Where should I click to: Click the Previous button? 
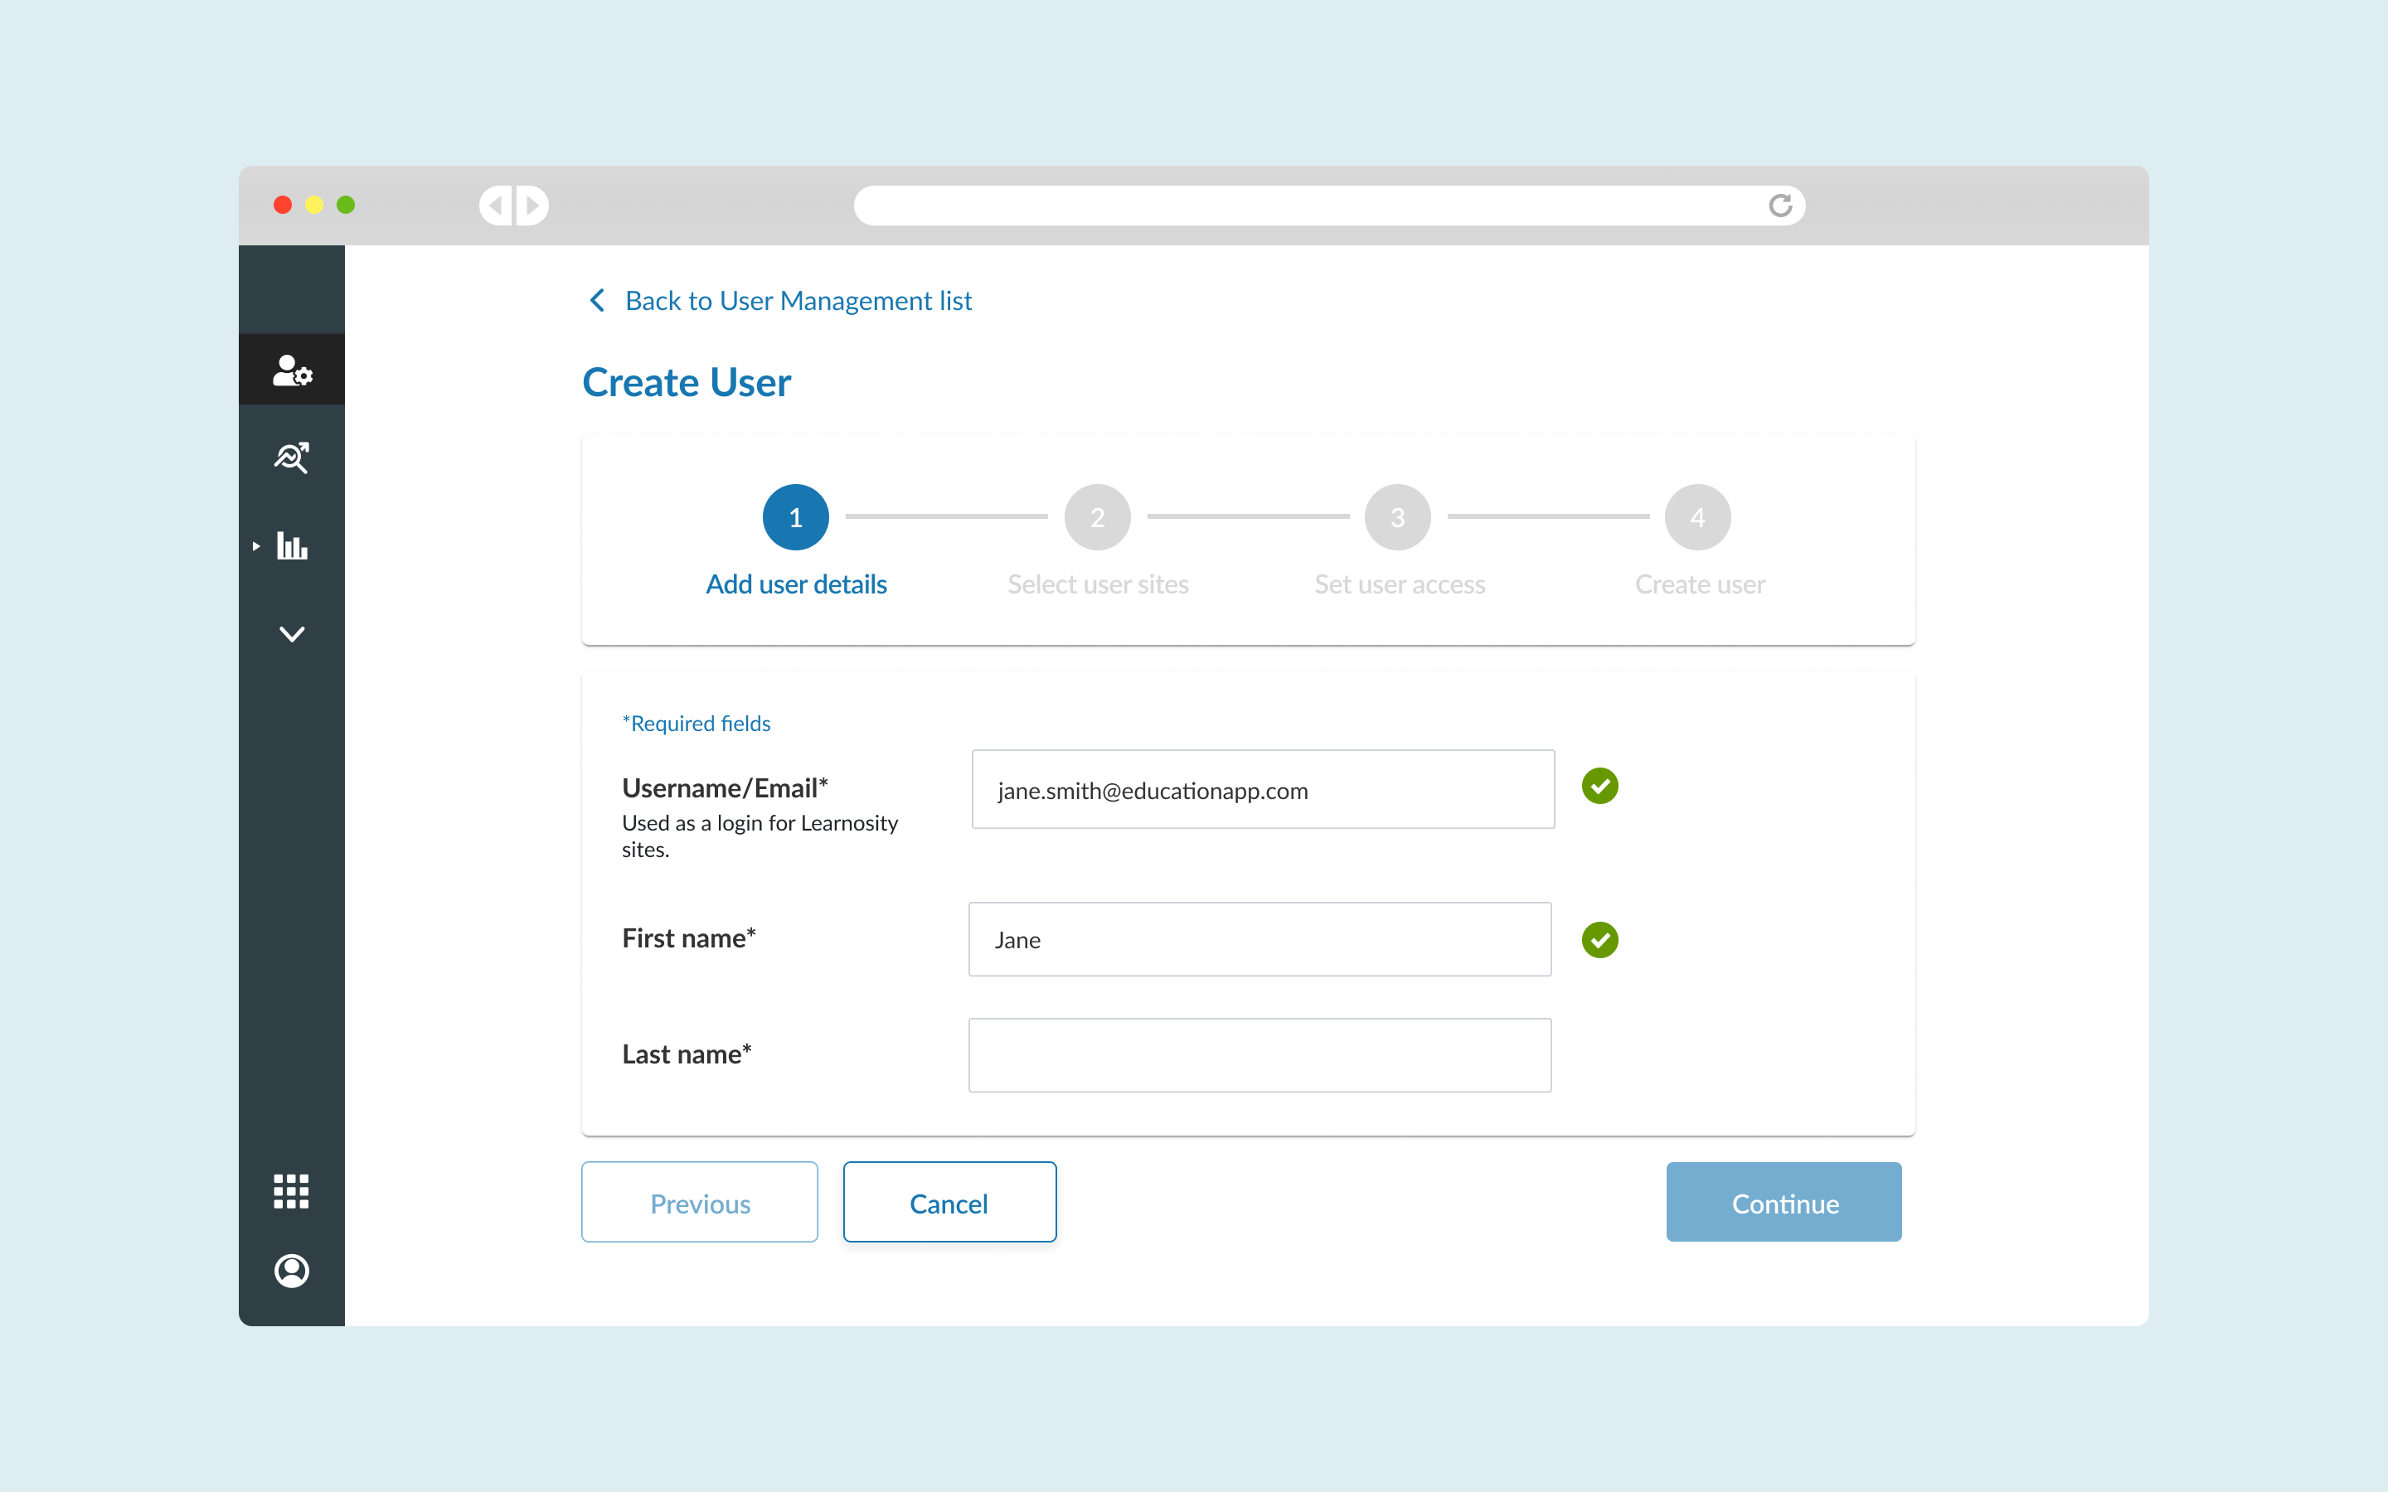(700, 1202)
